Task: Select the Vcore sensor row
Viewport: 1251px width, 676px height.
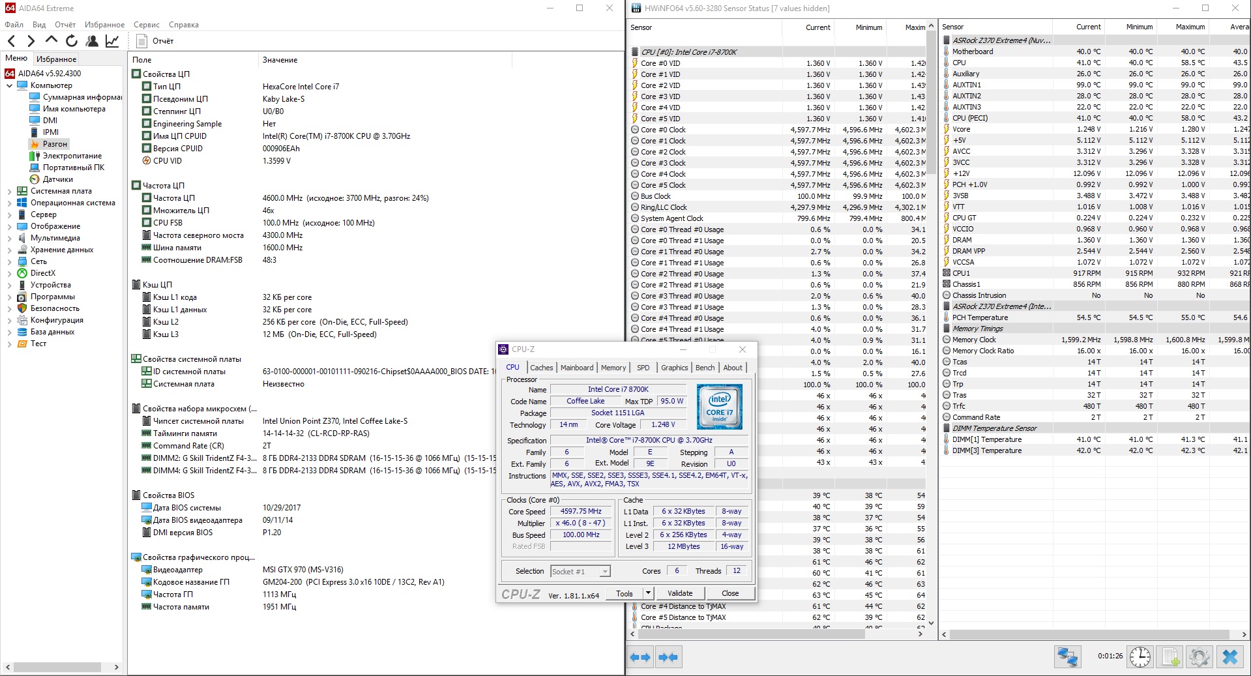Action: click(1095, 129)
